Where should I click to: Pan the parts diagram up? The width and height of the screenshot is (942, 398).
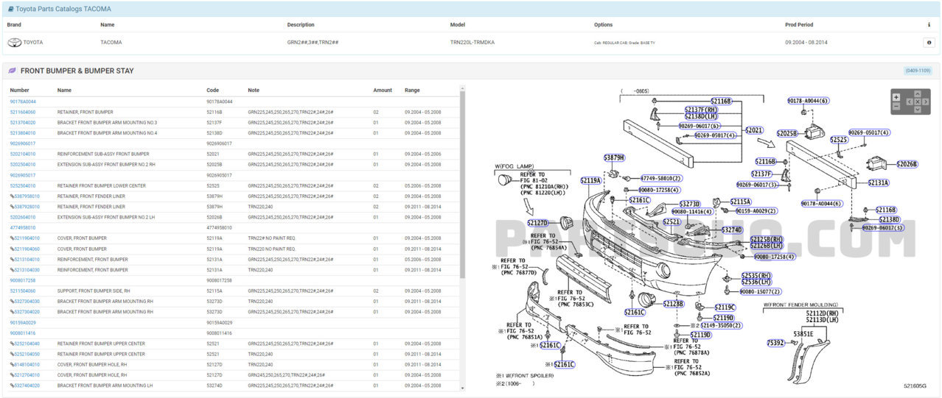coord(918,93)
